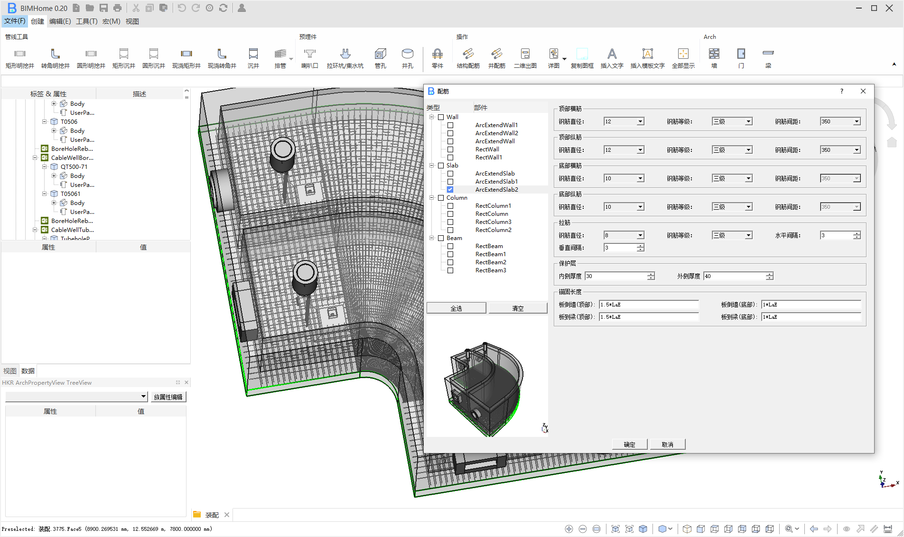The width and height of the screenshot is (904, 537).
Task: Click the 二维出图 tool
Action: pyautogui.click(x=525, y=58)
